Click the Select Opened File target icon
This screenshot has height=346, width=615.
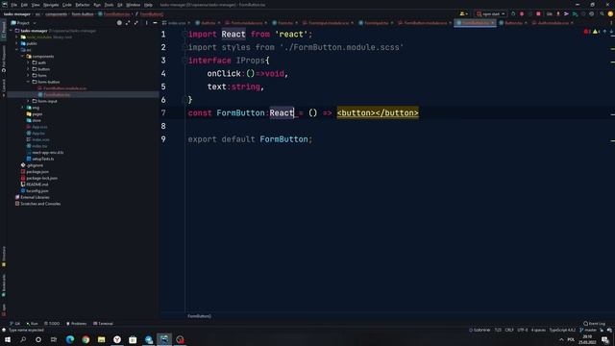click(119, 23)
